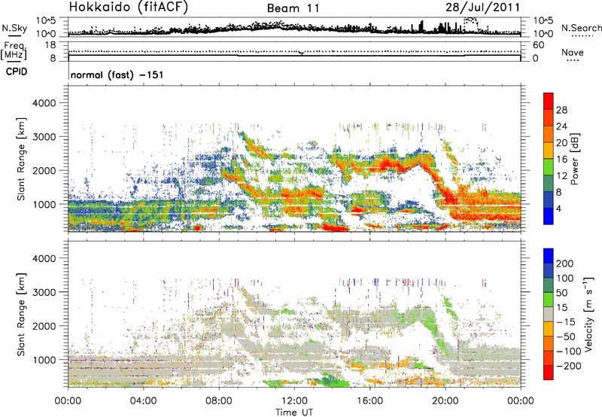Viewport: 602px width, 417px height.
Task: Click the '20:00' time tick label
Action: click(445, 401)
